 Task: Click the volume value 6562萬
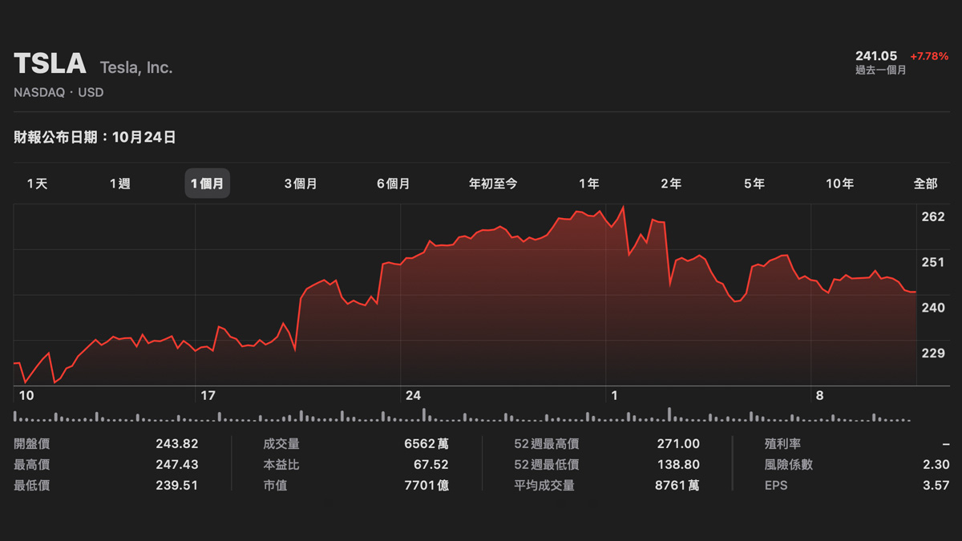click(x=427, y=444)
